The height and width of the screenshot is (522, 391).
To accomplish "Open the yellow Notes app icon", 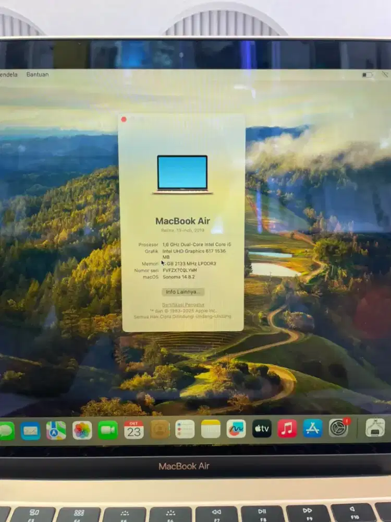I will [x=211, y=429].
